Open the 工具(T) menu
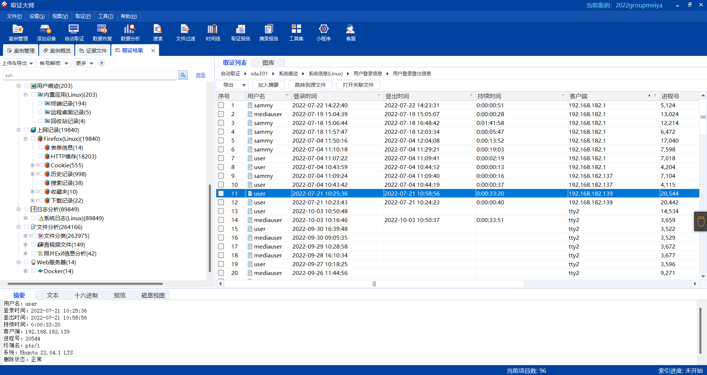The width and height of the screenshot is (707, 375). point(106,16)
